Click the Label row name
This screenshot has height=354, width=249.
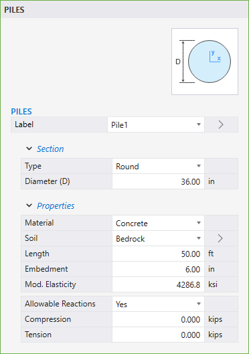24,124
